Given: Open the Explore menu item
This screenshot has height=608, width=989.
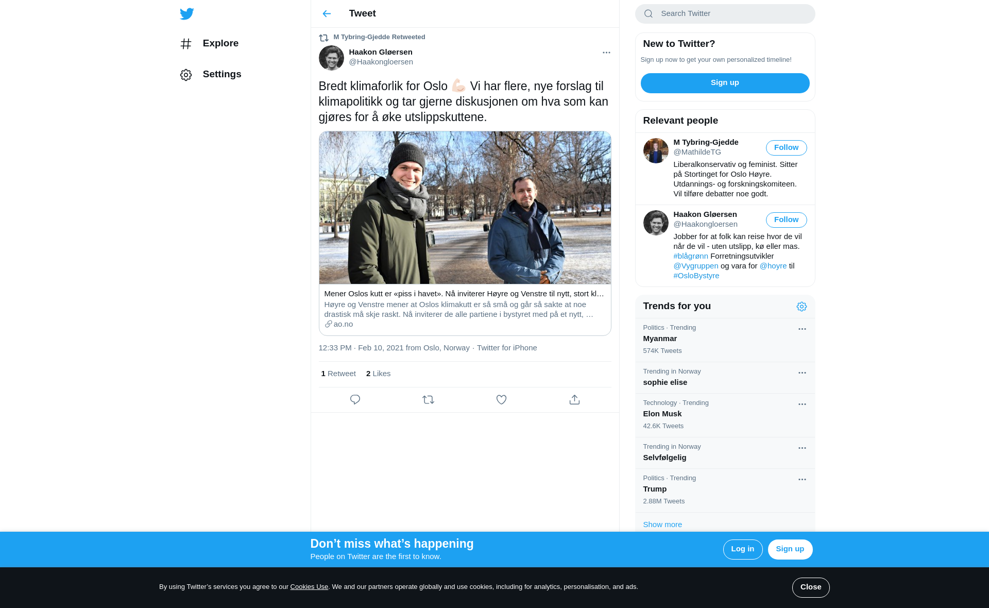Looking at the screenshot, I should 220,43.
